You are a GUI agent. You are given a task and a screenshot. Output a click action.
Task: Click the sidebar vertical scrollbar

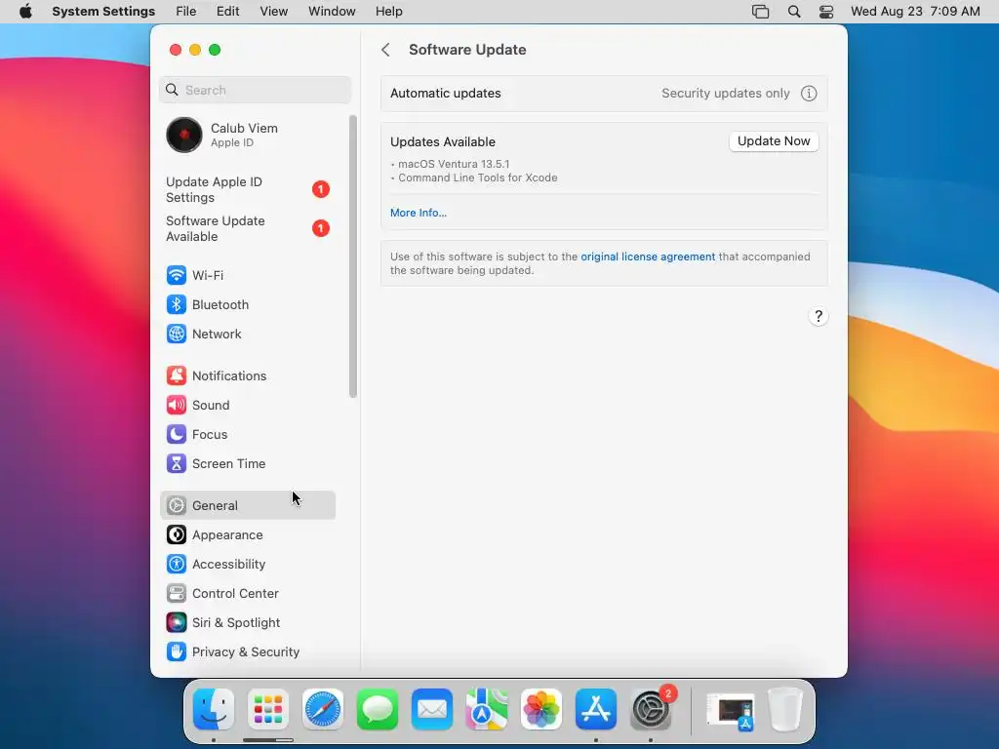point(353,256)
